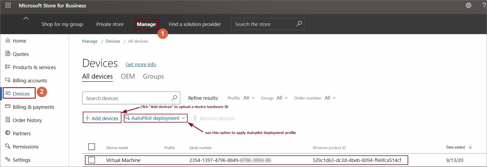This screenshot has height=167, width=487.
Task: Follow the Get more info link
Action: [x=141, y=64]
